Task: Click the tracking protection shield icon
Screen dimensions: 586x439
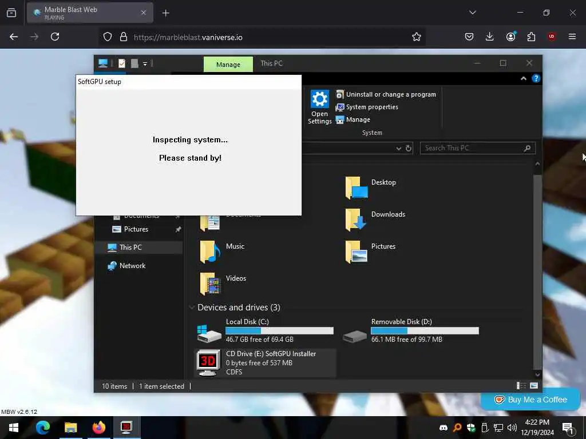Action: (x=108, y=37)
